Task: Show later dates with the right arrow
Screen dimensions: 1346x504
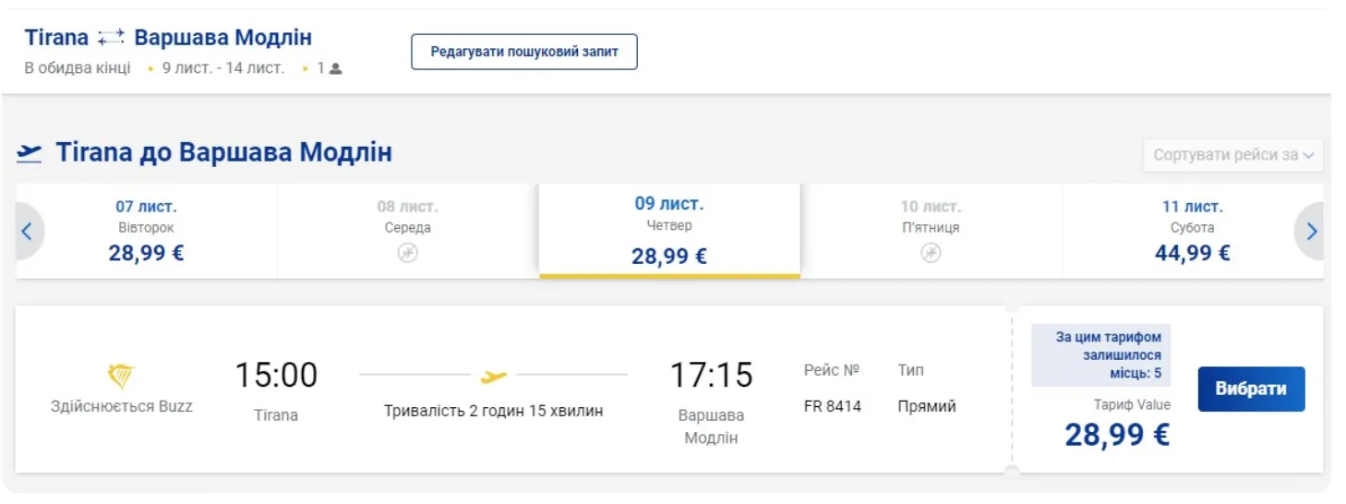Action: (x=1311, y=231)
